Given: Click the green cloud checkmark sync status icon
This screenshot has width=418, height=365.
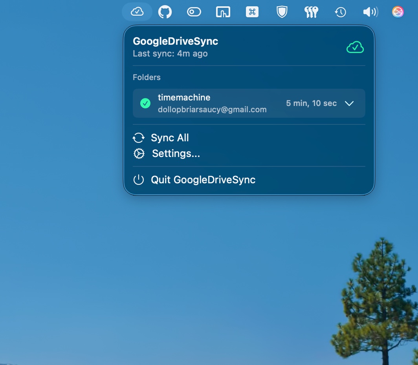Looking at the screenshot, I should click(x=355, y=47).
